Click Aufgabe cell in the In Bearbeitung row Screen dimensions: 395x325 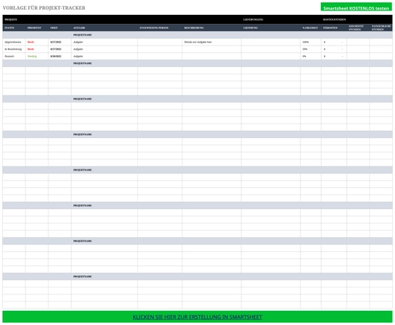coord(105,49)
